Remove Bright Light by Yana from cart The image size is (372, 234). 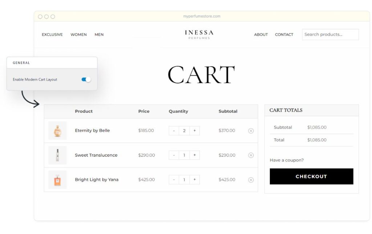[x=251, y=179]
